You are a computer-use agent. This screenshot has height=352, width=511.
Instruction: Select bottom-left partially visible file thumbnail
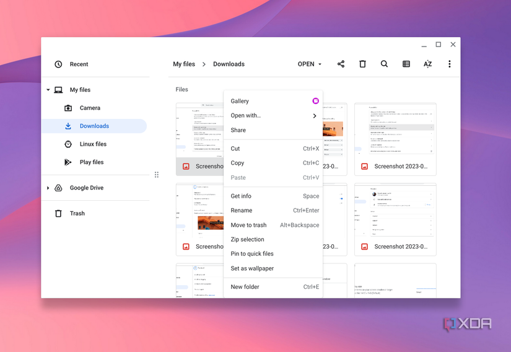pos(200,281)
